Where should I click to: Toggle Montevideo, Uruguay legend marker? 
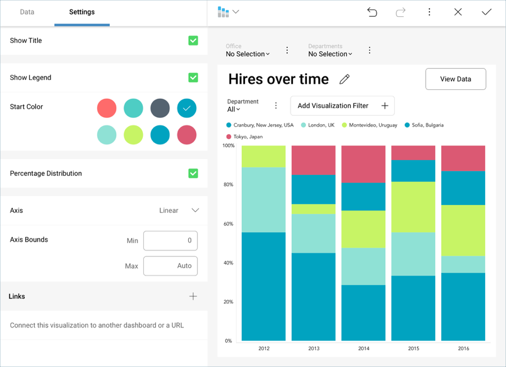[x=344, y=125]
